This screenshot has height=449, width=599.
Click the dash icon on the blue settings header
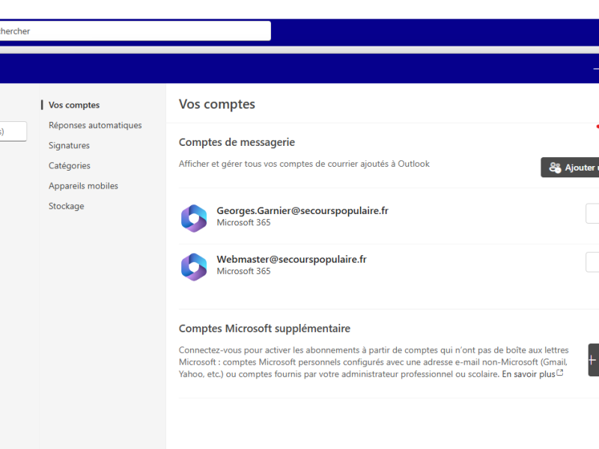[596, 69]
